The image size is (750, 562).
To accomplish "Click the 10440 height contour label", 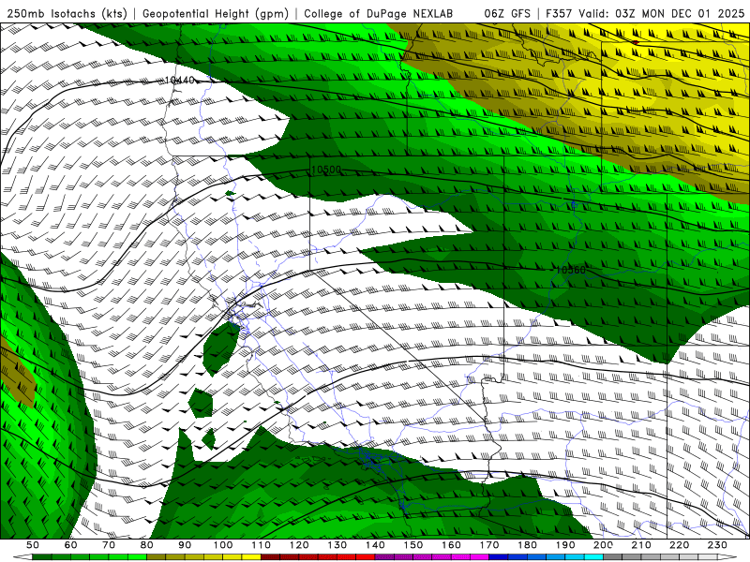I will (x=179, y=80).
